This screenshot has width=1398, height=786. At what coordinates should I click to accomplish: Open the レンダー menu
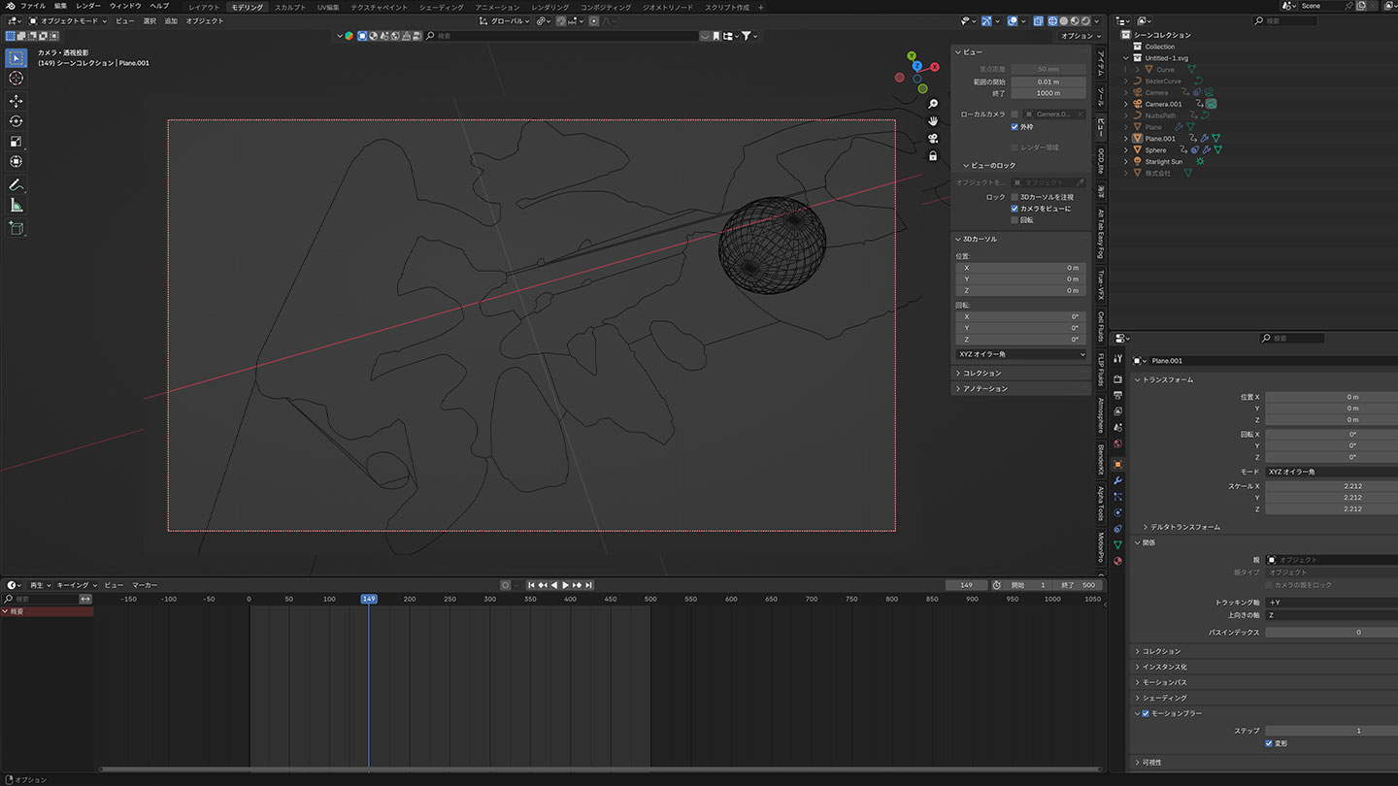pyautogui.click(x=88, y=6)
